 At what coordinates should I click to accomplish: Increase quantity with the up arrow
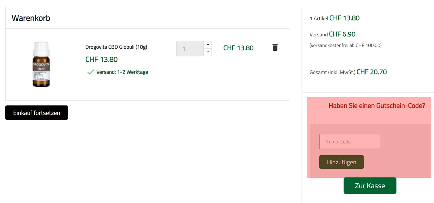[x=208, y=45]
